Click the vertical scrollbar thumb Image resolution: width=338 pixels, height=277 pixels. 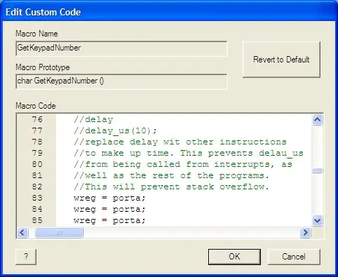[317, 170]
